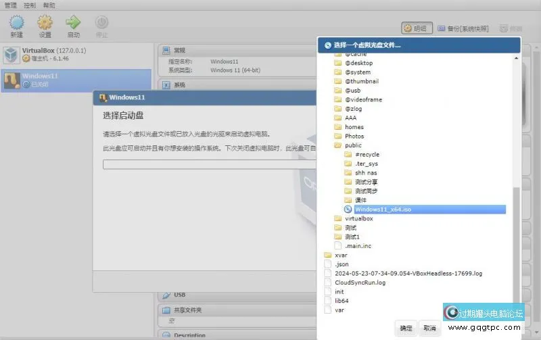
Task: Select the CloudSyncRun.log file name
Action: 360,283
